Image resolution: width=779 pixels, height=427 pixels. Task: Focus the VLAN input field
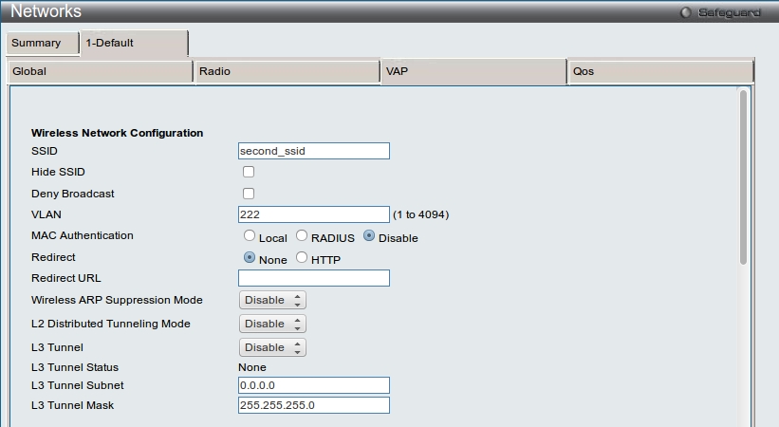313,214
